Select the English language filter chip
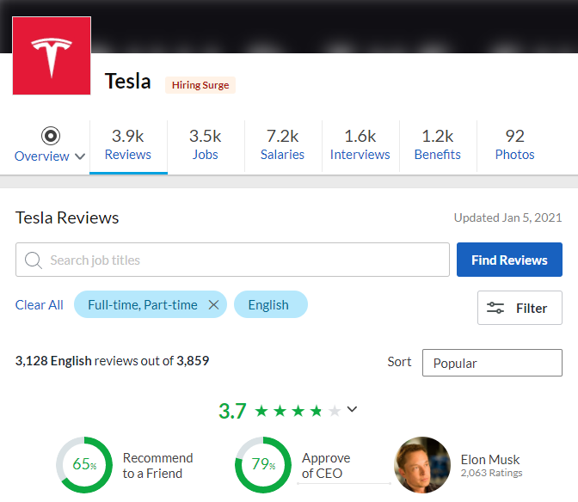Viewport: 578px width, 502px height. 269,305
